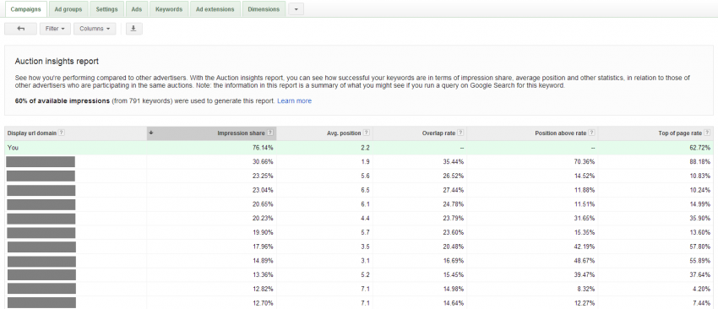Screen dimensions: 718x309
Task: Click the redacted domain in the 13.36% row
Action: tap(41, 275)
